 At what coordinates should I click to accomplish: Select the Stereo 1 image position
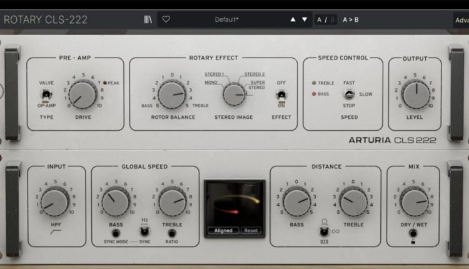click(214, 74)
